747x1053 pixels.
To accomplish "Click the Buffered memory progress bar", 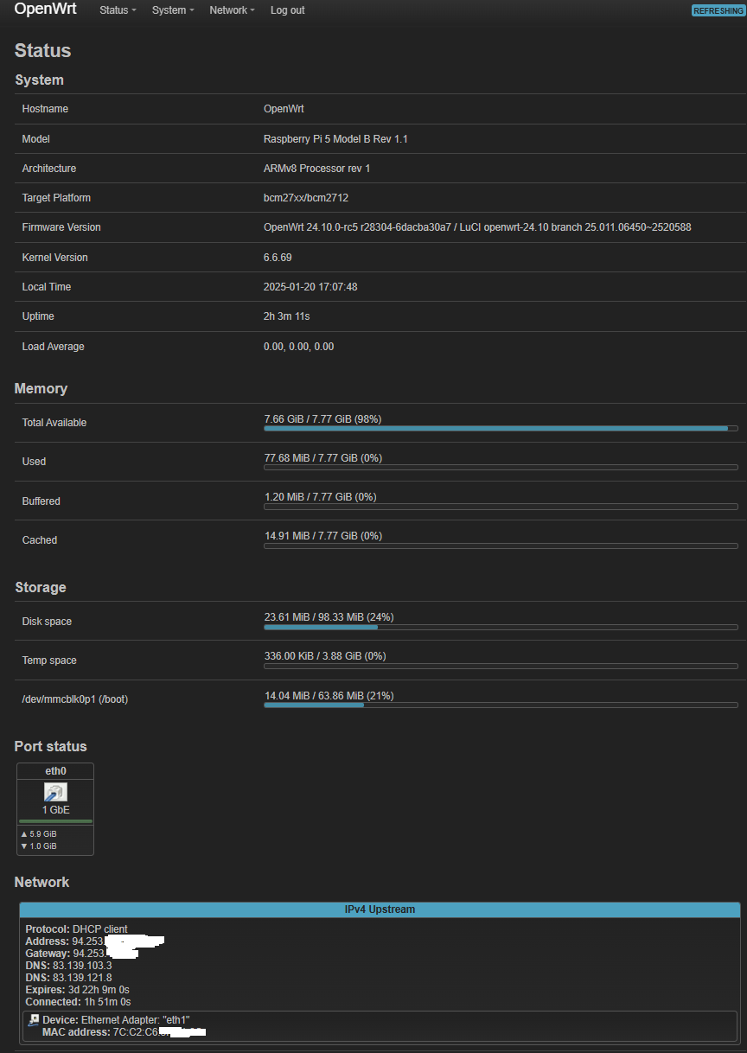I will click(x=501, y=507).
